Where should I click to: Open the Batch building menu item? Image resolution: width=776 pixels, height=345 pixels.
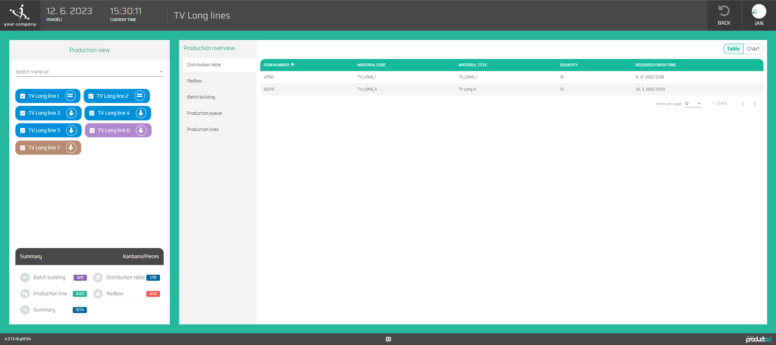click(x=201, y=97)
